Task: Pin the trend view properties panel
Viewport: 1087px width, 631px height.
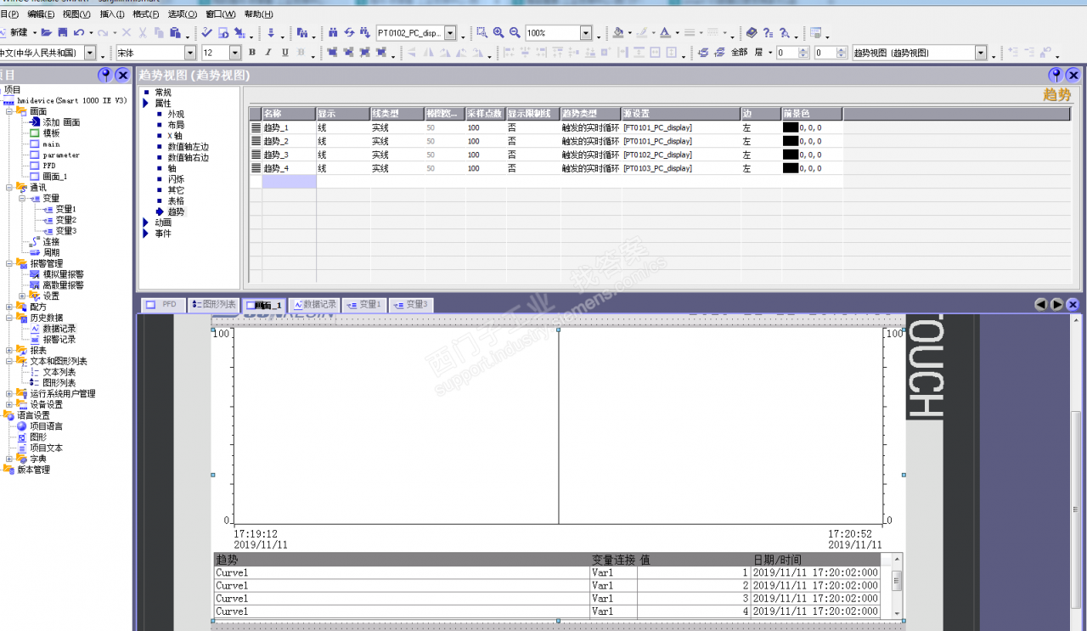Action: (1056, 75)
